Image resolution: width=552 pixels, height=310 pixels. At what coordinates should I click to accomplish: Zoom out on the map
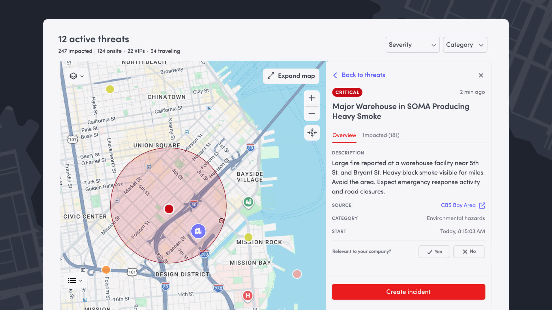point(312,114)
